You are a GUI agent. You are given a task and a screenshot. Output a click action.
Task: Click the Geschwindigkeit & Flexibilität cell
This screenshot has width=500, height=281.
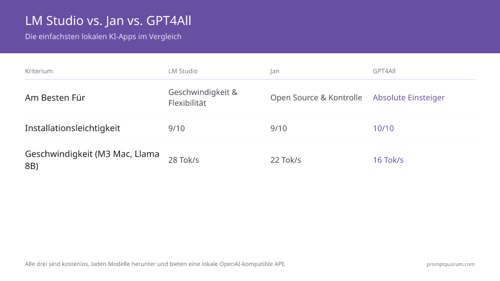click(x=203, y=97)
